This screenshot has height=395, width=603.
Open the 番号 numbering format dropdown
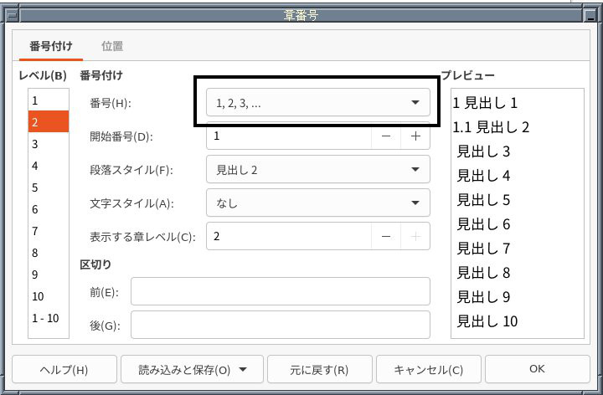318,102
